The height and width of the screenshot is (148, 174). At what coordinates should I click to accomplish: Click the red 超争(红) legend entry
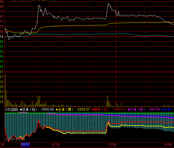click(x=101, y=110)
